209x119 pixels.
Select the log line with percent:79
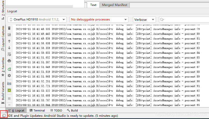pyautogui.click(x=108, y=29)
